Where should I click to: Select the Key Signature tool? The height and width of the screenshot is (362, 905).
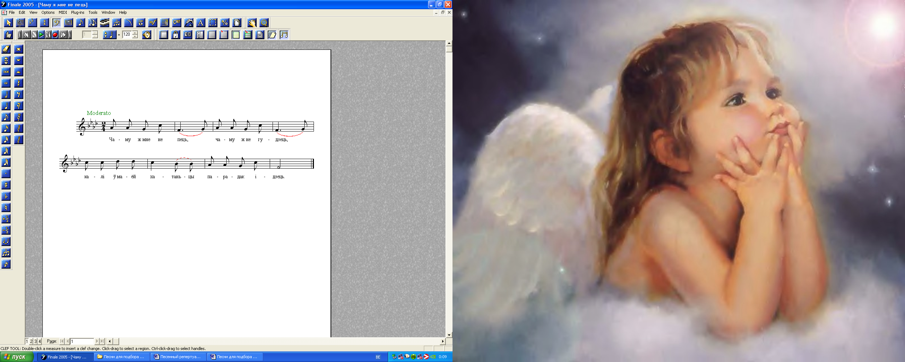(x=33, y=23)
